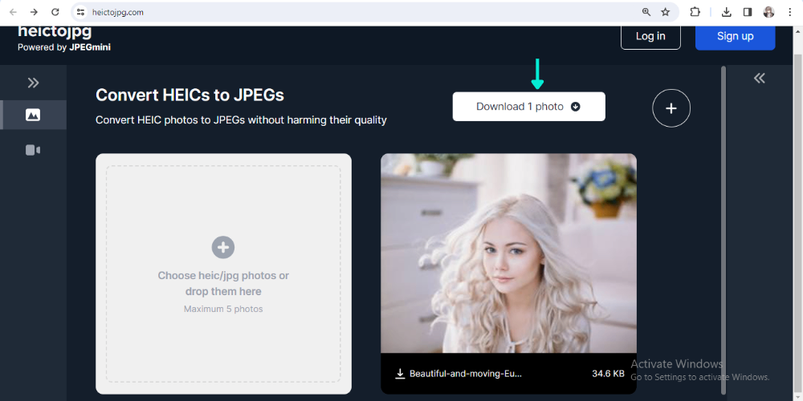Click the 34.6 KB file size
The image size is (803, 401).
(x=608, y=374)
